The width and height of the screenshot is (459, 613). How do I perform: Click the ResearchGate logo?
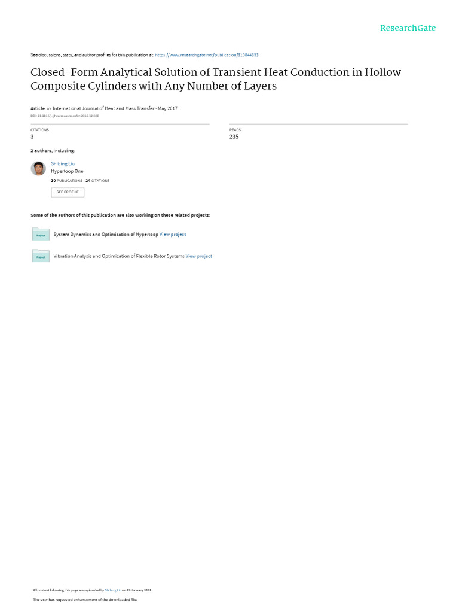click(408, 28)
